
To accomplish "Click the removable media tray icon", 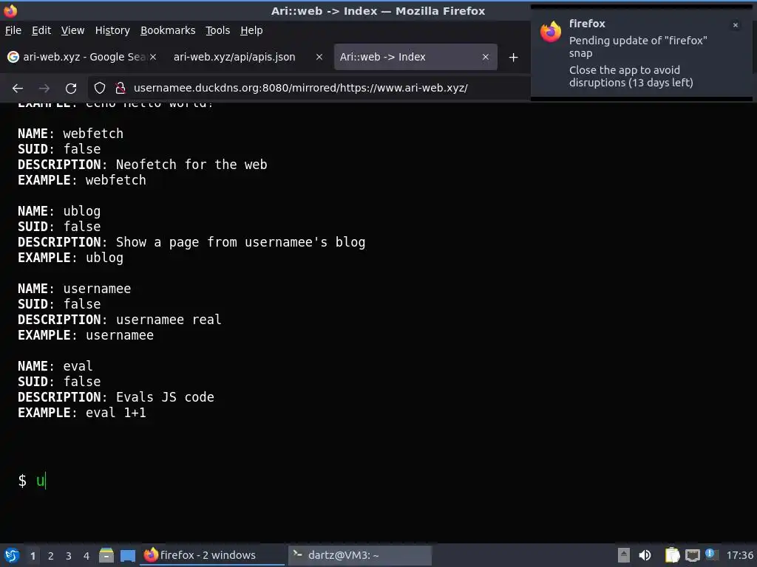I will pyautogui.click(x=624, y=555).
